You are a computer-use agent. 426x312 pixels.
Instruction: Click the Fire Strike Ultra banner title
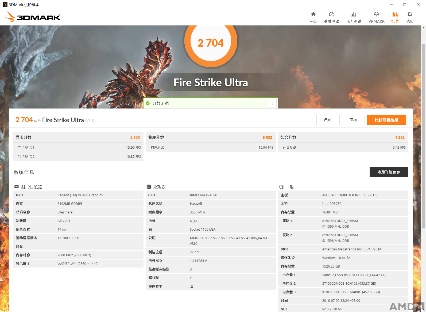pos(211,82)
